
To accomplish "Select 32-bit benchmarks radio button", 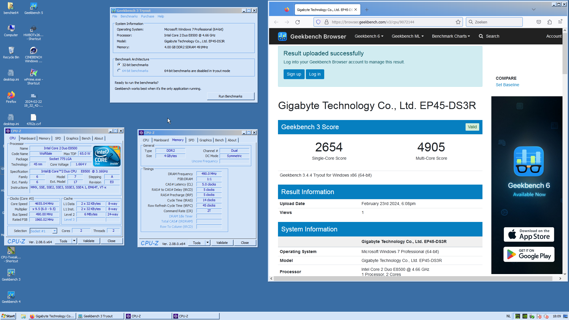I will click(119, 65).
